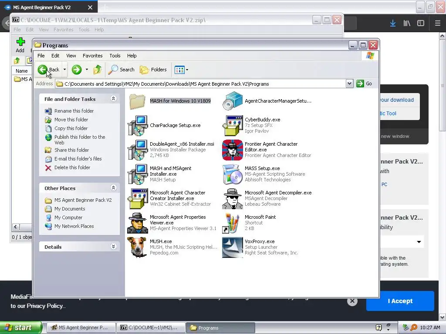
Task: Go to My Documents
Action: [70, 209]
